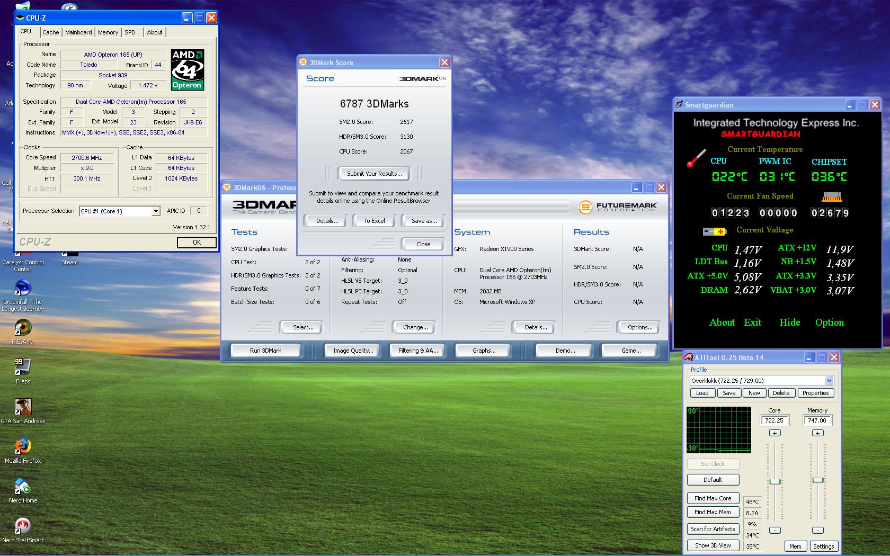Open Image Quality in 3DMark06
The image size is (890, 556).
point(353,351)
